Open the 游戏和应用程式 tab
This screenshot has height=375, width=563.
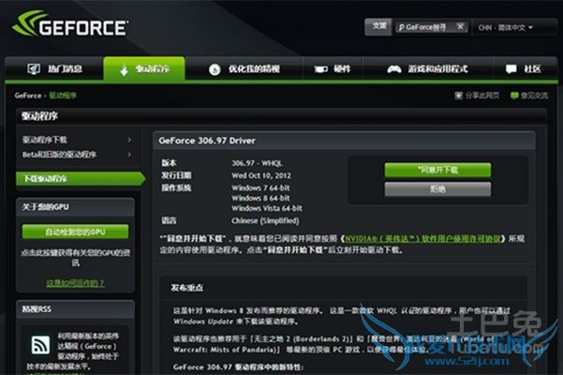[x=427, y=68]
